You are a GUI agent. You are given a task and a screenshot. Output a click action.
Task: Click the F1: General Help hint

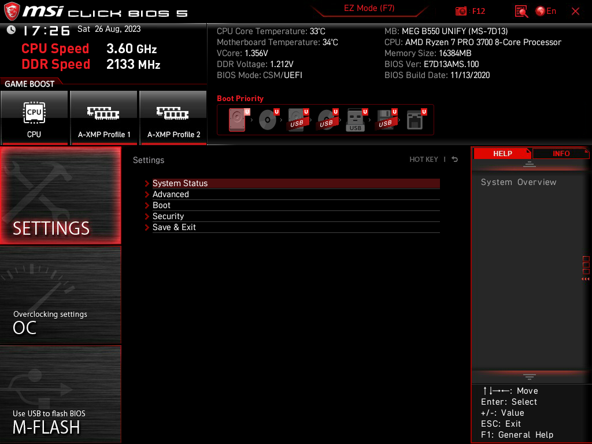tap(517, 435)
